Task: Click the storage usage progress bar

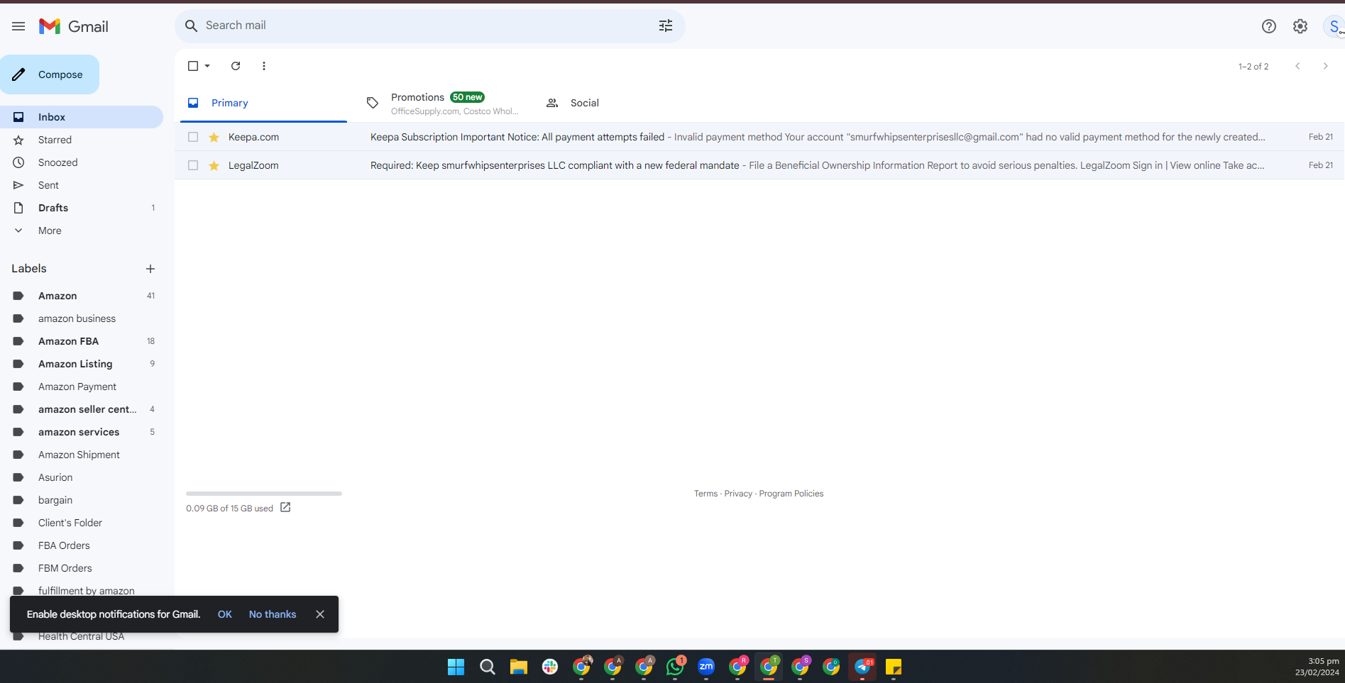Action: pos(264,494)
